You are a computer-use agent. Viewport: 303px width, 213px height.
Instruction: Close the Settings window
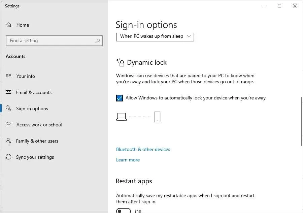[295, 6]
